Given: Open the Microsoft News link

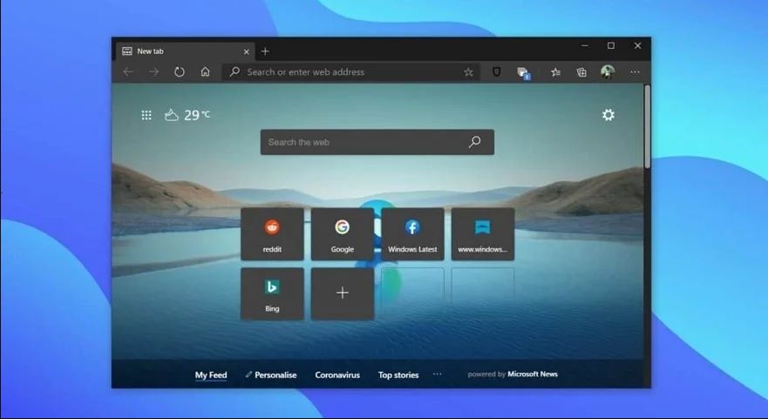Looking at the screenshot, I should [x=533, y=374].
